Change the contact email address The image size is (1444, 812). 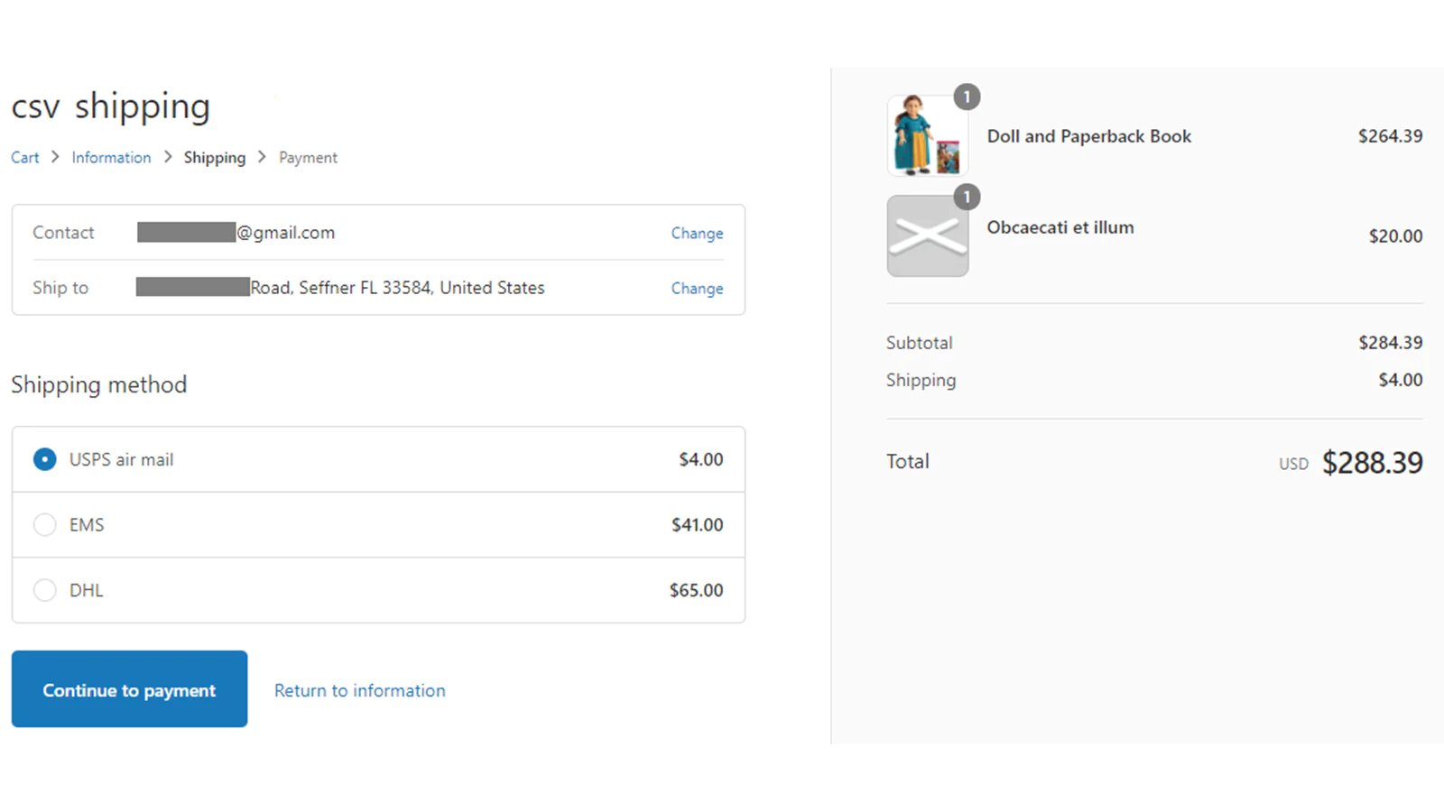pos(697,233)
